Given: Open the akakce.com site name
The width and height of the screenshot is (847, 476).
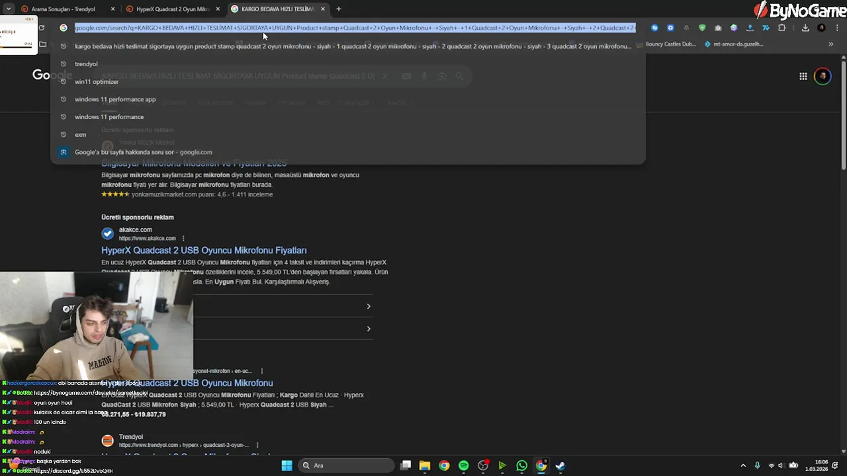Looking at the screenshot, I should click(x=135, y=229).
